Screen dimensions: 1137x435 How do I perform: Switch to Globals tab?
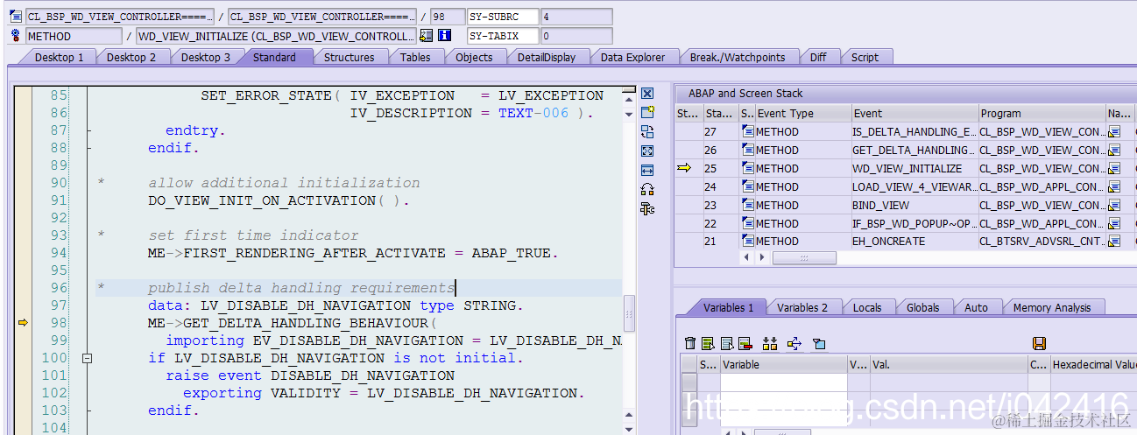(x=922, y=307)
